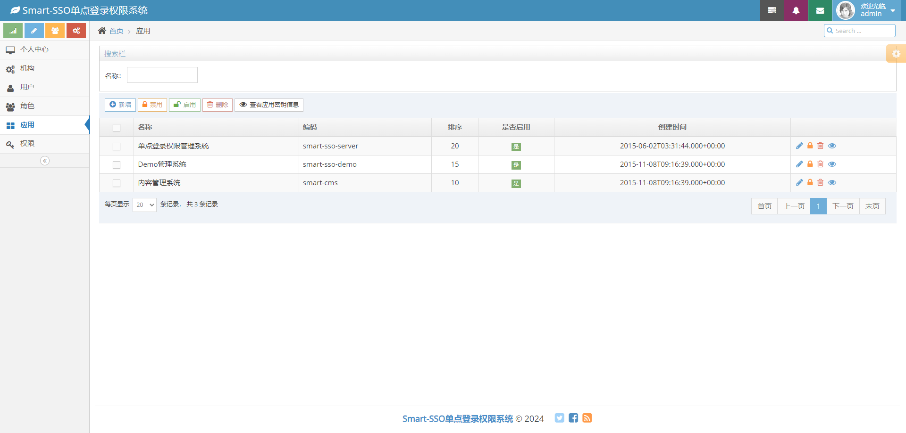View smart-cms details with eye icon
Image resolution: width=906 pixels, height=433 pixels.
coord(832,182)
